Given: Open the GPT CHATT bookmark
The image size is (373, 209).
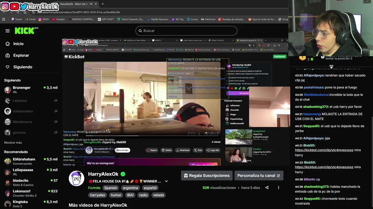Looking at the screenshot, I should pos(105,19).
